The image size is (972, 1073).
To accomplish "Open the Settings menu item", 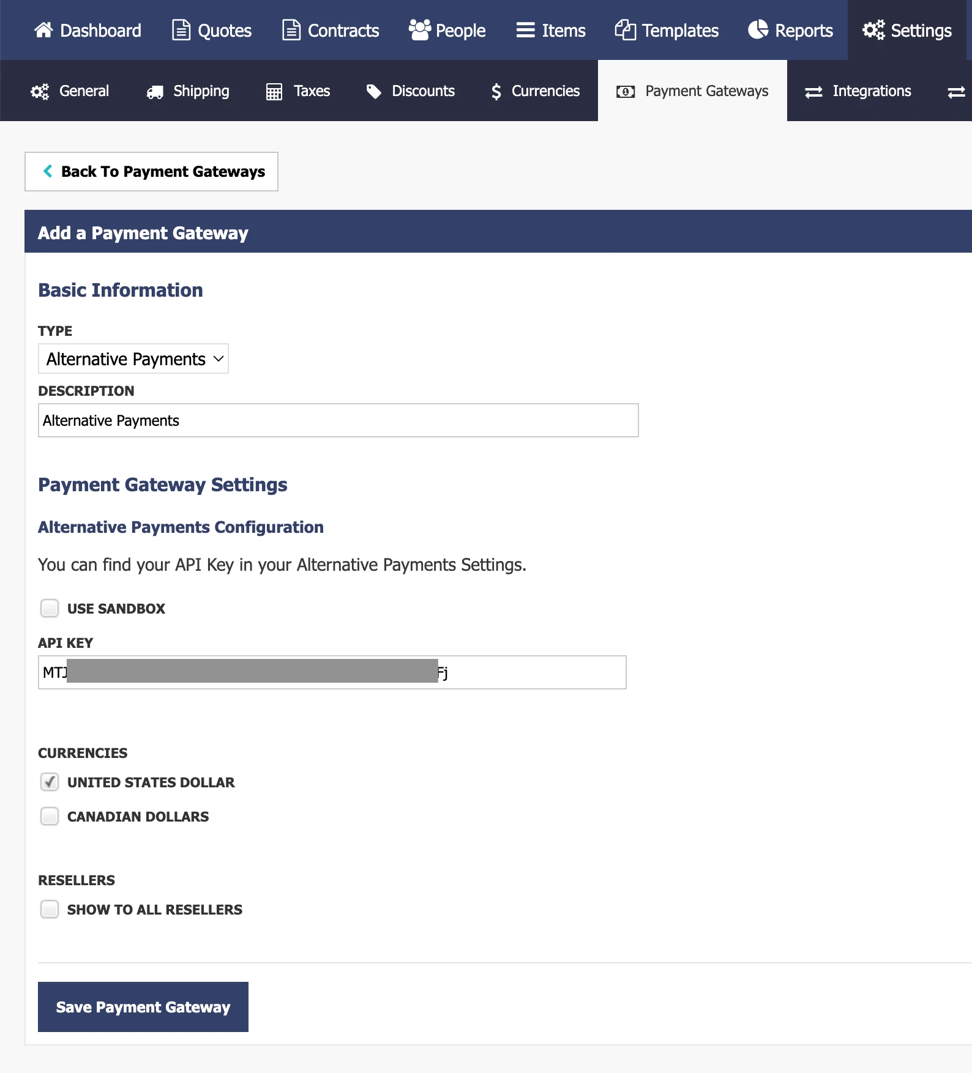I will [x=907, y=30].
